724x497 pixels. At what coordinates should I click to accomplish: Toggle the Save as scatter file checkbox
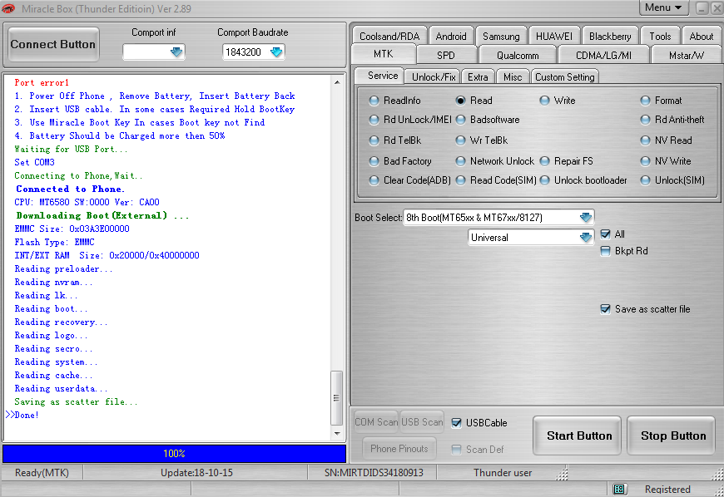605,309
